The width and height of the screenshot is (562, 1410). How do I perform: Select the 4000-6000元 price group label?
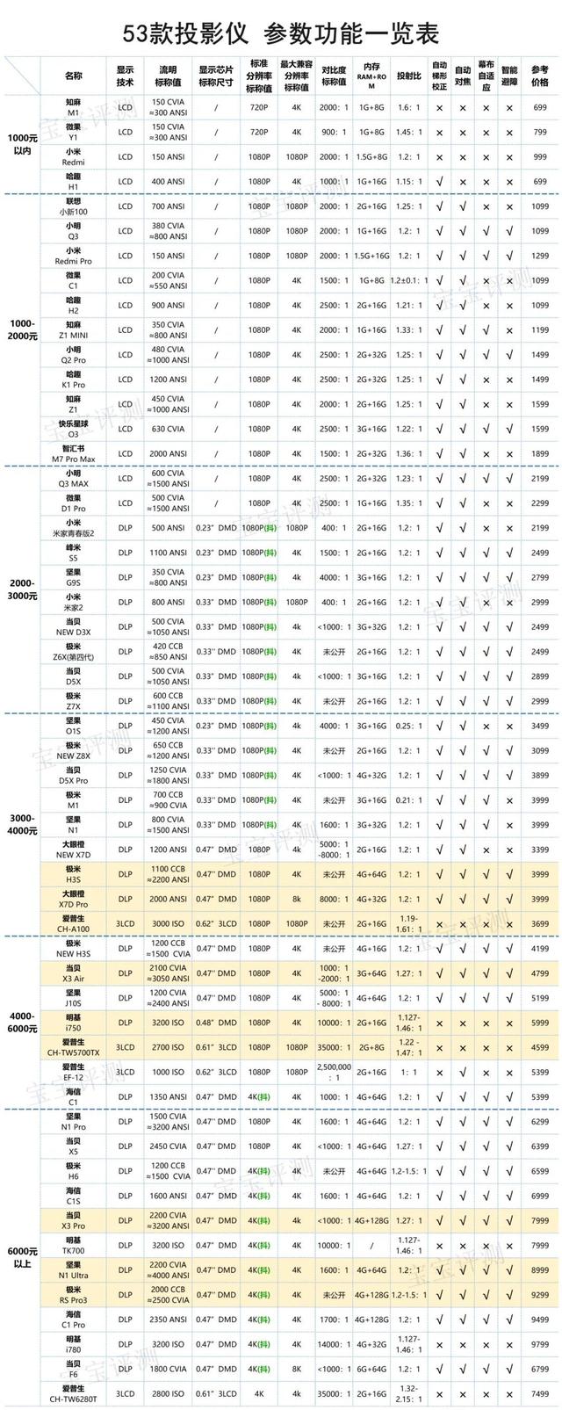pyautogui.click(x=22, y=1023)
